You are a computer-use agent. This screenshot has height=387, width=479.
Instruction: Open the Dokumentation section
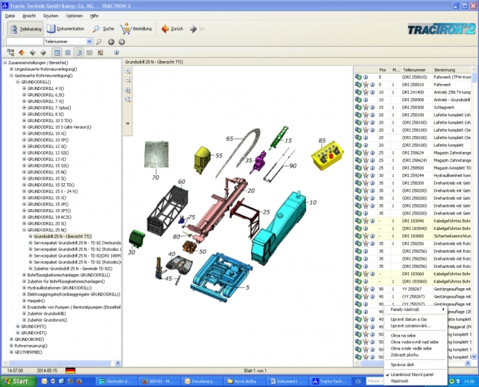point(66,29)
